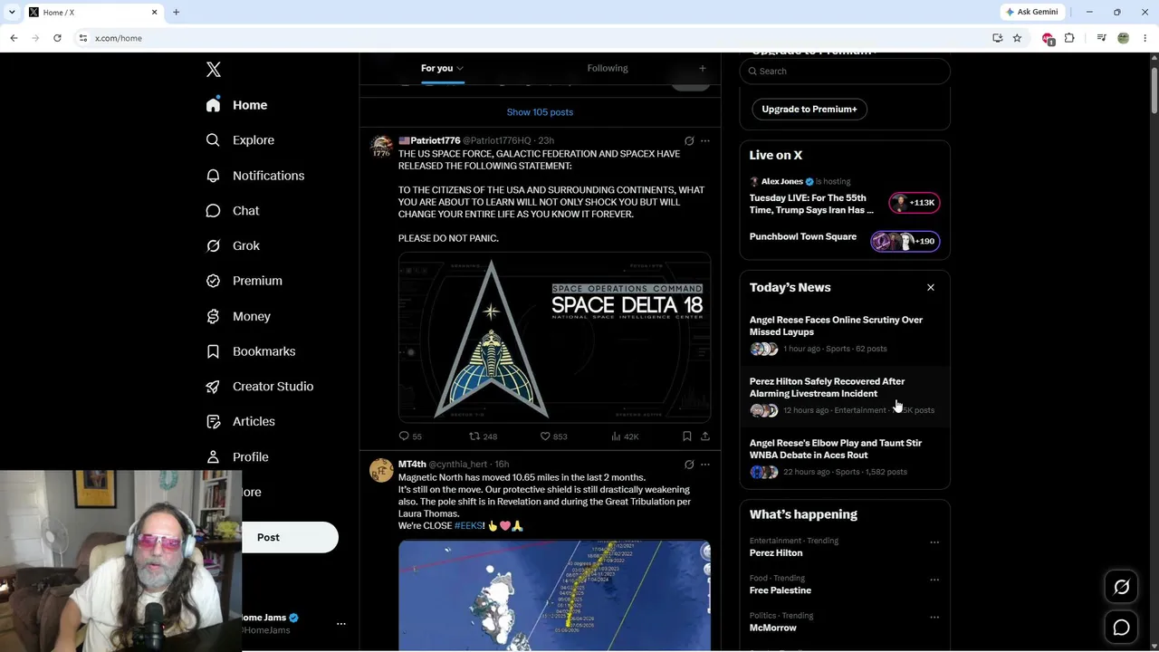Click the X search field
Screen dimensions: 1159x652
[845, 71]
